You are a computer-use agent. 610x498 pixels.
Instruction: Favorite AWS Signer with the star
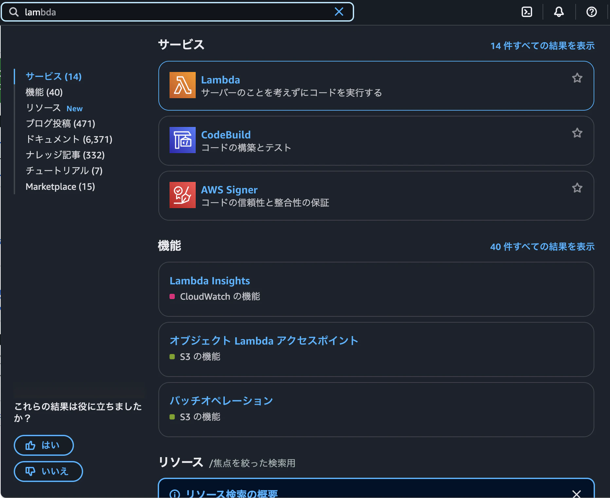[x=577, y=188]
